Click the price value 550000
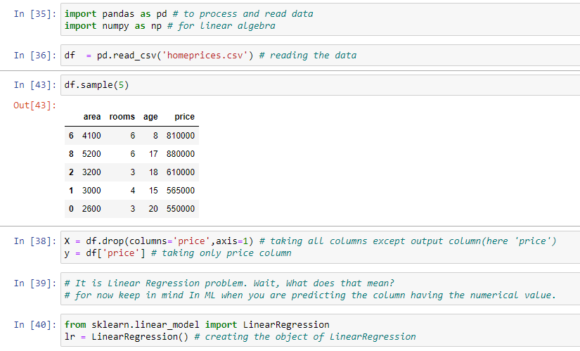Image resolution: width=580 pixels, height=351 pixels. click(x=181, y=209)
